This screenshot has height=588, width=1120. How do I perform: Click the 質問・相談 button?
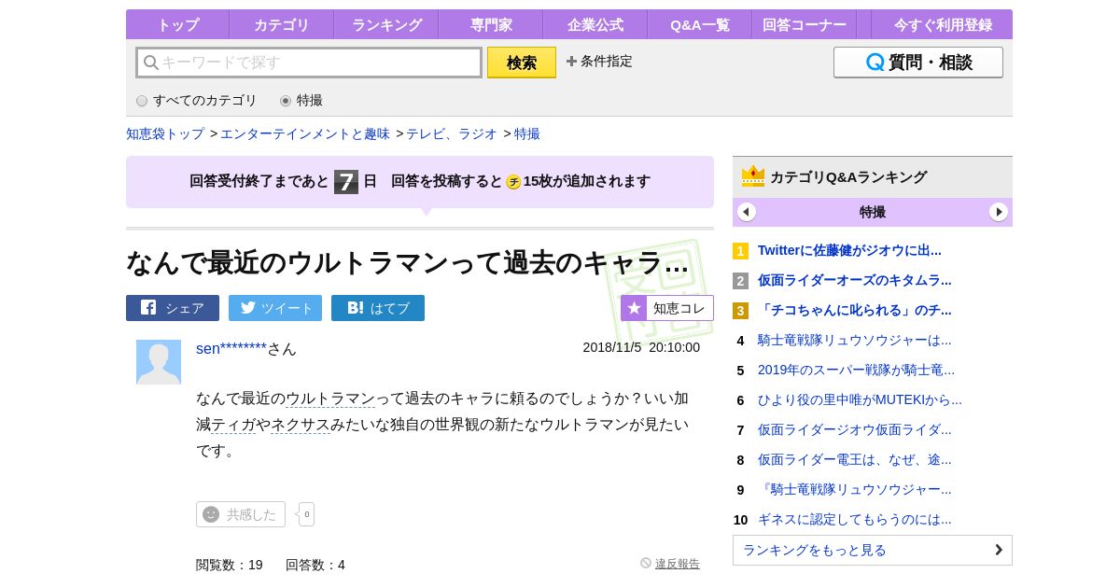[918, 63]
